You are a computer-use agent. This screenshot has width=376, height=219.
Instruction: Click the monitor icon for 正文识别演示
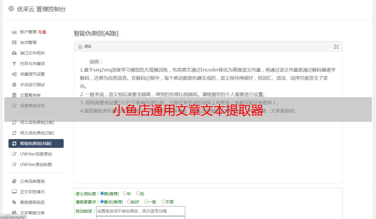[x=14, y=192]
